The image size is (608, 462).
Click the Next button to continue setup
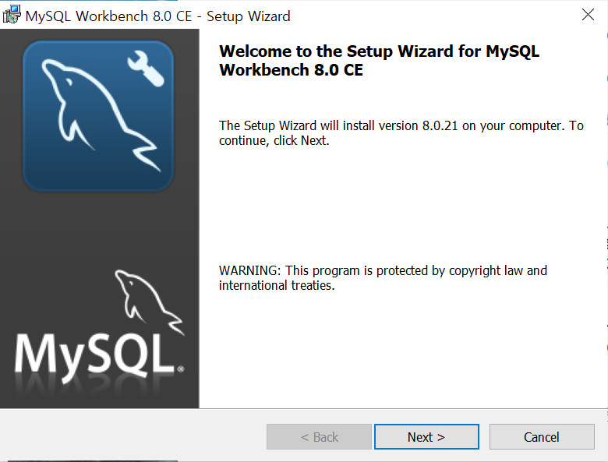click(426, 437)
